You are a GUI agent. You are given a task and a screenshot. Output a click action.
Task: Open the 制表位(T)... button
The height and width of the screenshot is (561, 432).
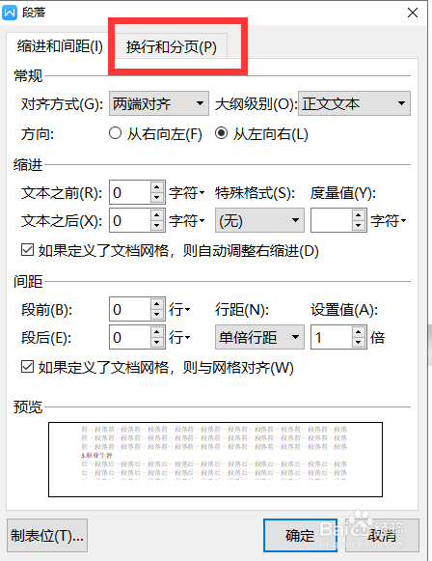(47, 536)
